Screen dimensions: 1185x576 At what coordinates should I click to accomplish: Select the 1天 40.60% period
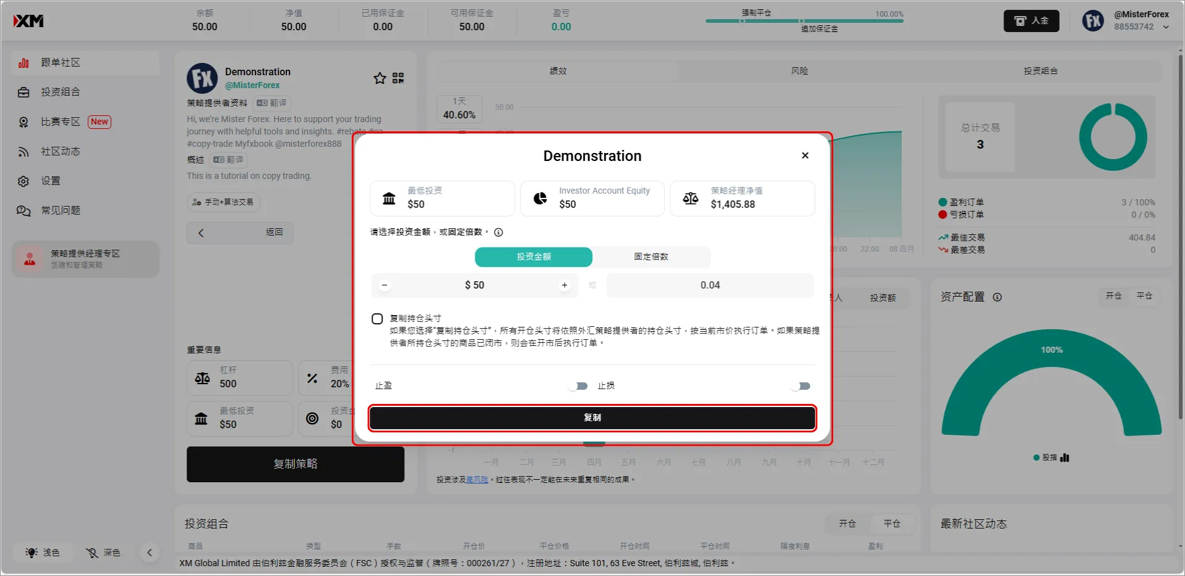pos(459,109)
